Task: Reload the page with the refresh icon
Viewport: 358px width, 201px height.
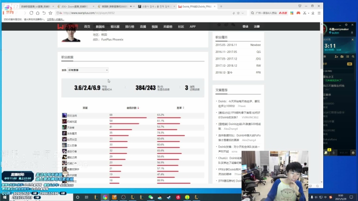Action: (x=31, y=13)
